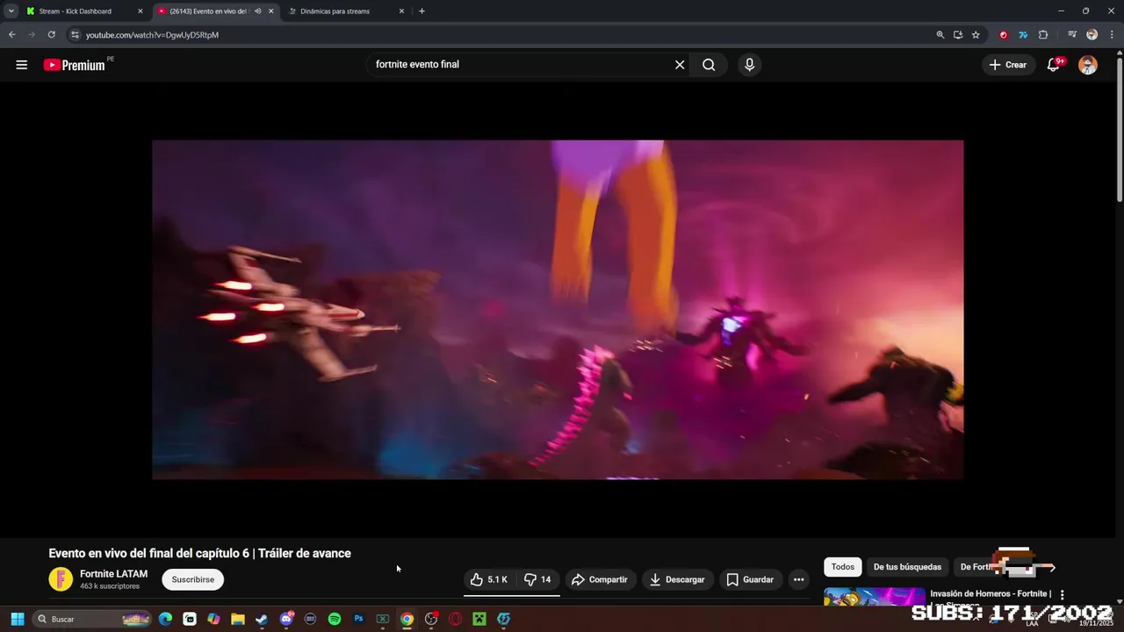The image size is (1124, 632).
Task: Dislike the video with thumbs down
Action: point(537,579)
